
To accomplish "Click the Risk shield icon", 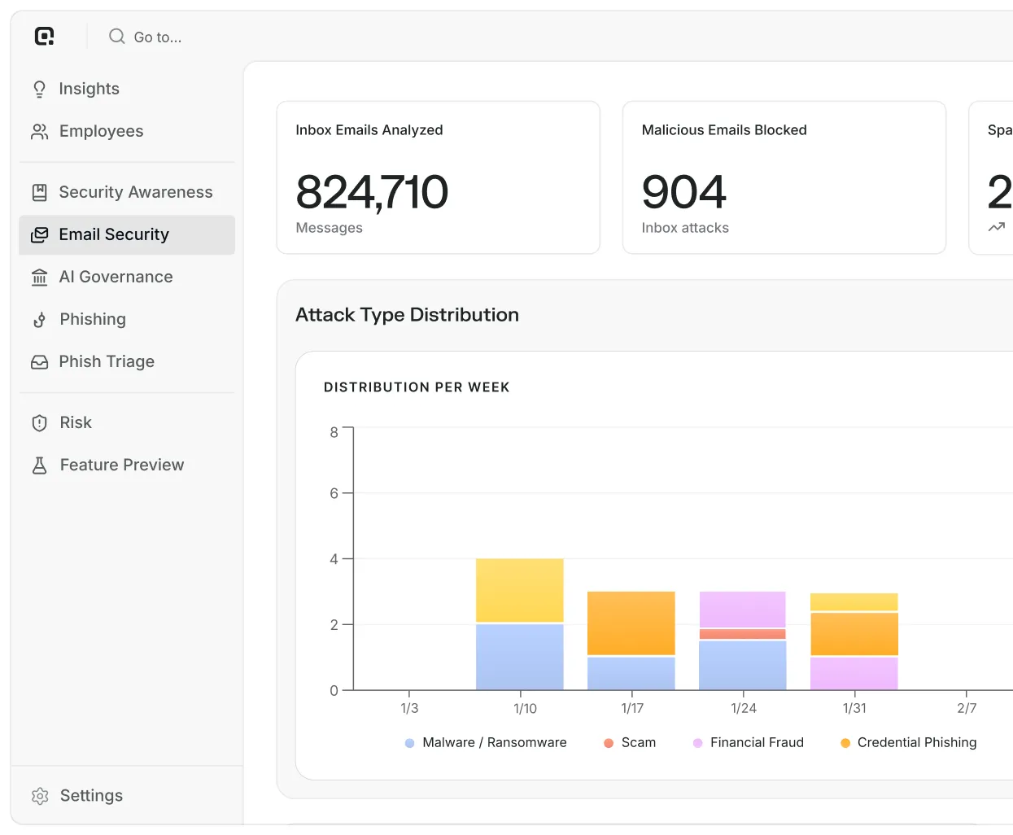I will tap(39, 422).
